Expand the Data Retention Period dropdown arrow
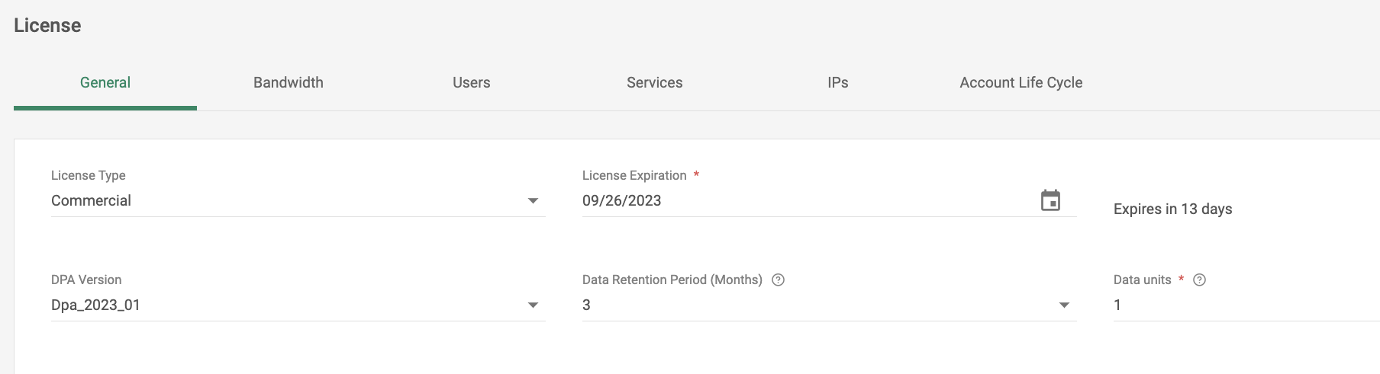The height and width of the screenshot is (374, 1380). [1064, 305]
